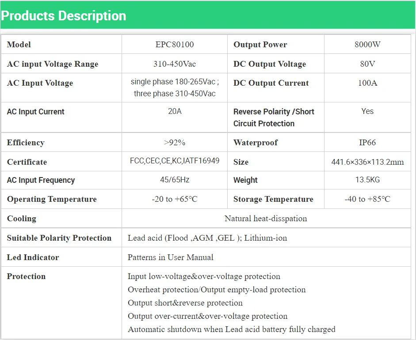Select the 100A DC output current value

tap(367, 83)
